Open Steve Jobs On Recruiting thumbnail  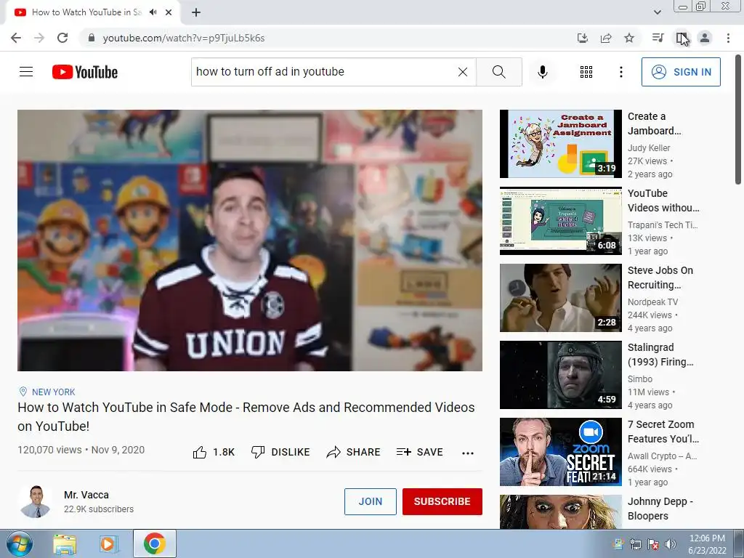click(560, 298)
